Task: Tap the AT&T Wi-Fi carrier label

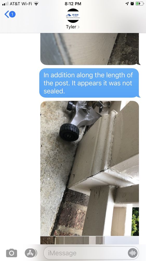Action: click(x=21, y=3)
